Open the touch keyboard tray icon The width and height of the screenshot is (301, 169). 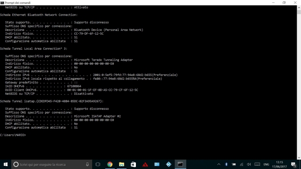257,164
